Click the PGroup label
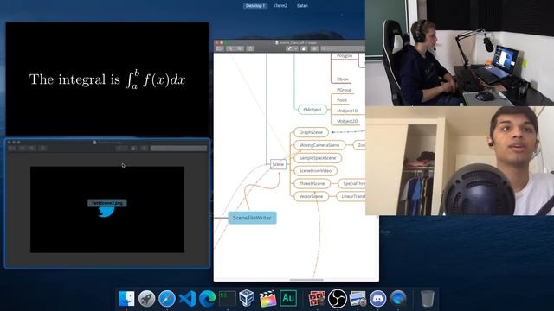 345,90
